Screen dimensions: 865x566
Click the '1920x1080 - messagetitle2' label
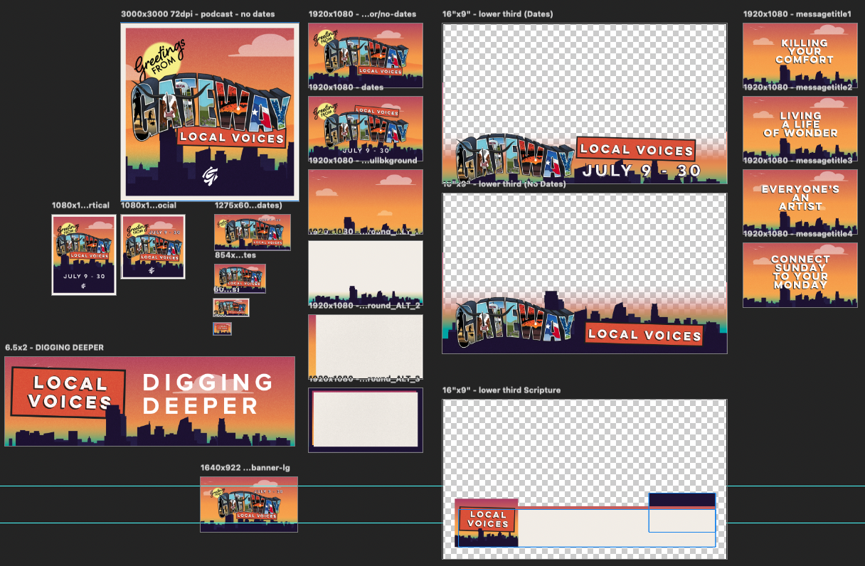point(797,87)
